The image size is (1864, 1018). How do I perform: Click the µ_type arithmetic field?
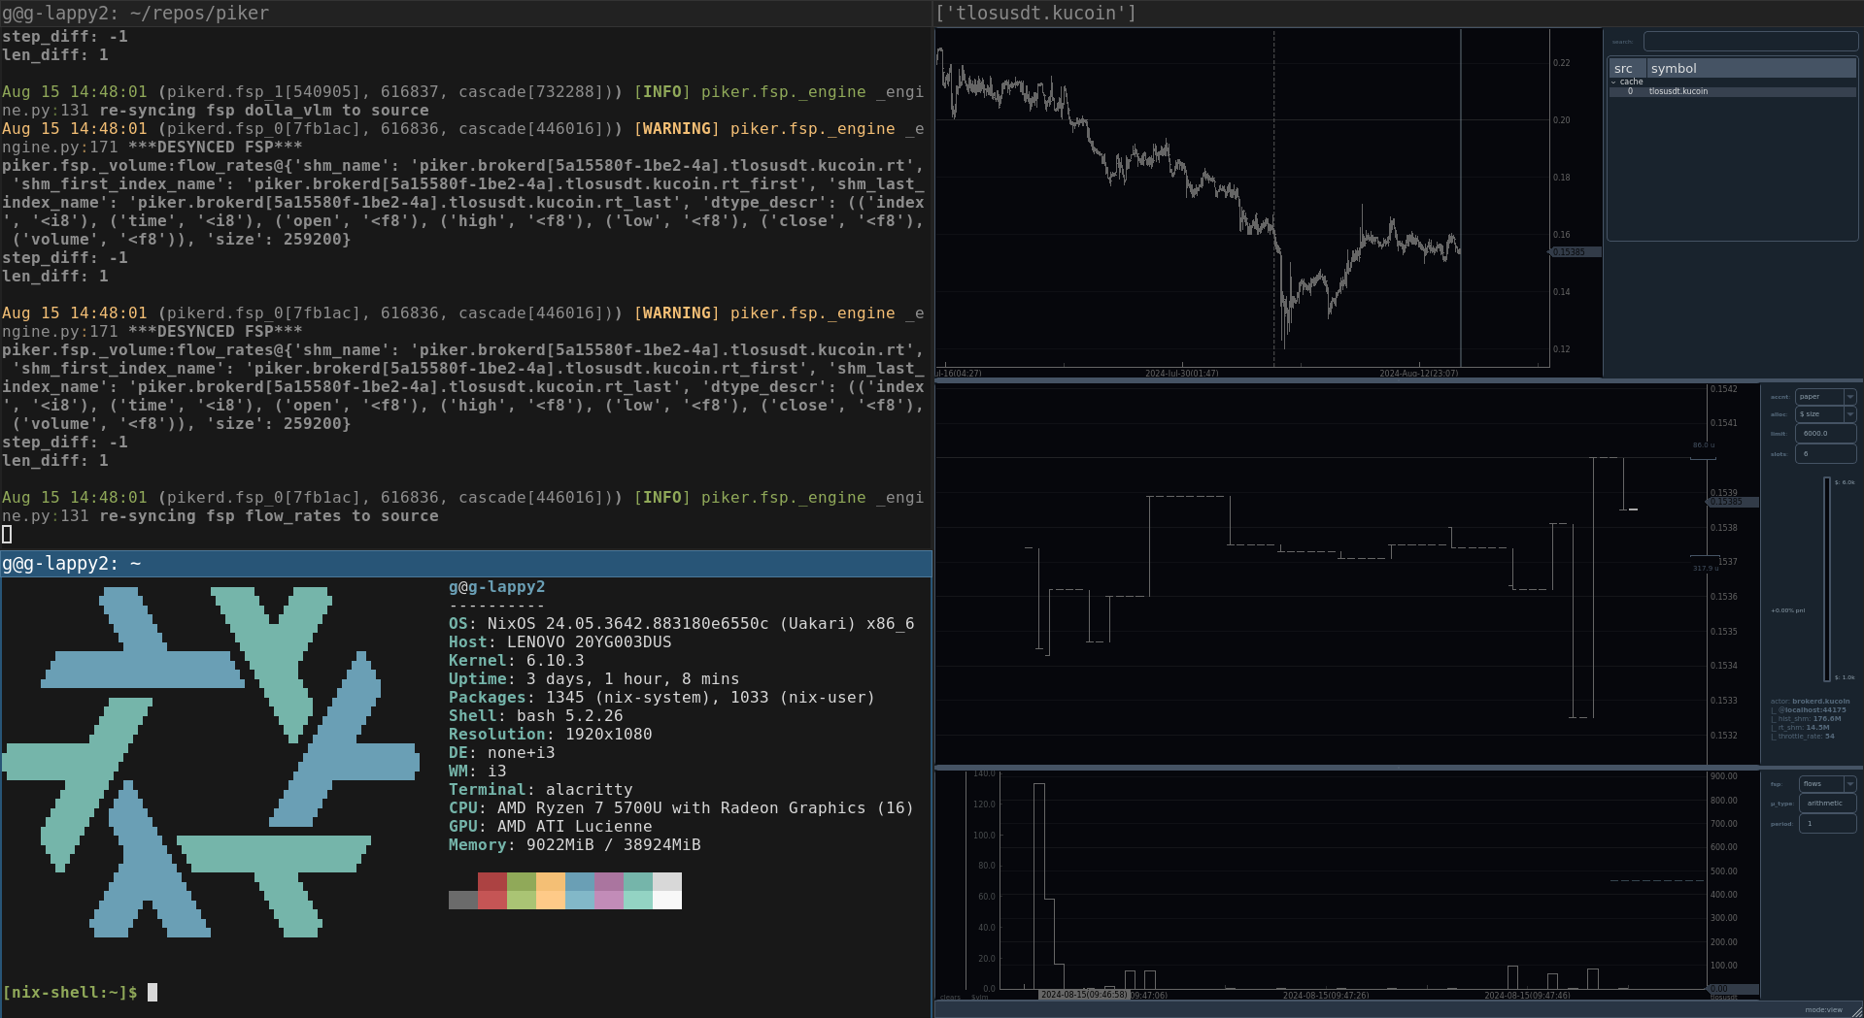click(1826, 804)
